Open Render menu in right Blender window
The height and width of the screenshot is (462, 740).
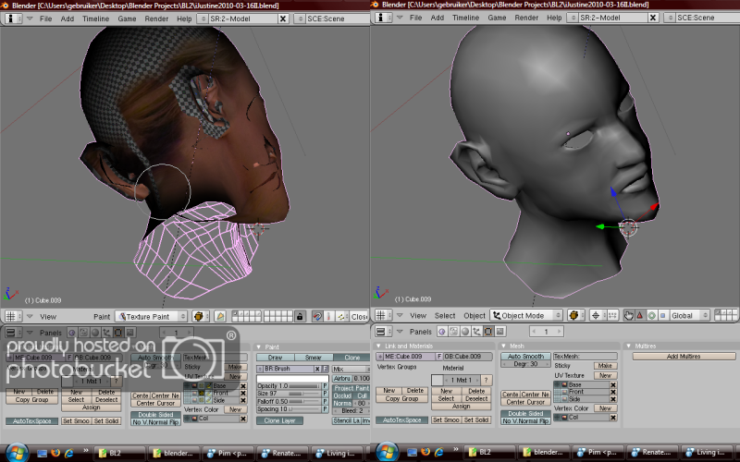click(x=526, y=18)
